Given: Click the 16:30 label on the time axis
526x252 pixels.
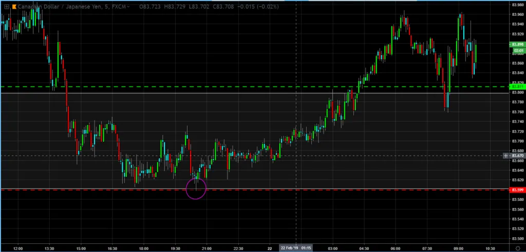Looking at the screenshot, I should pos(112,248).
